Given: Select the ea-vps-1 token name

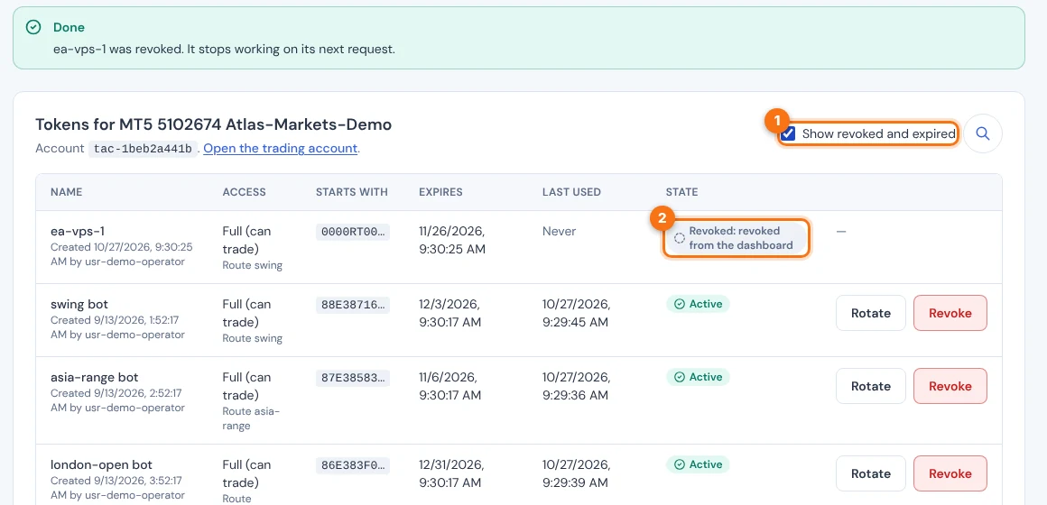Looking at the screenshot, I should click(x=78, y=232).
